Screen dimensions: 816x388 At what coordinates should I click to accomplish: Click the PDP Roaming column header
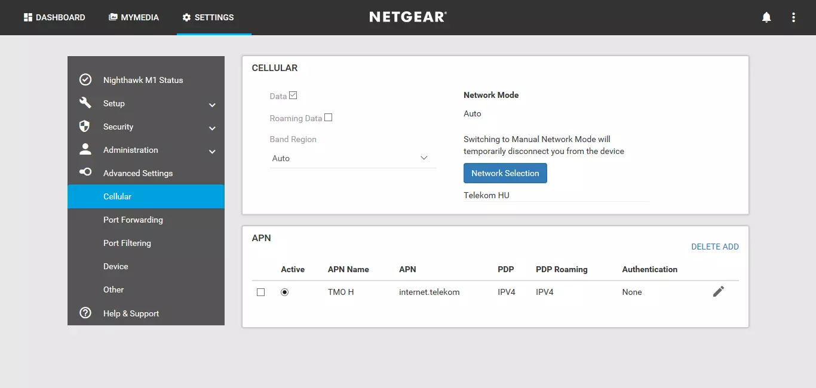562,269
